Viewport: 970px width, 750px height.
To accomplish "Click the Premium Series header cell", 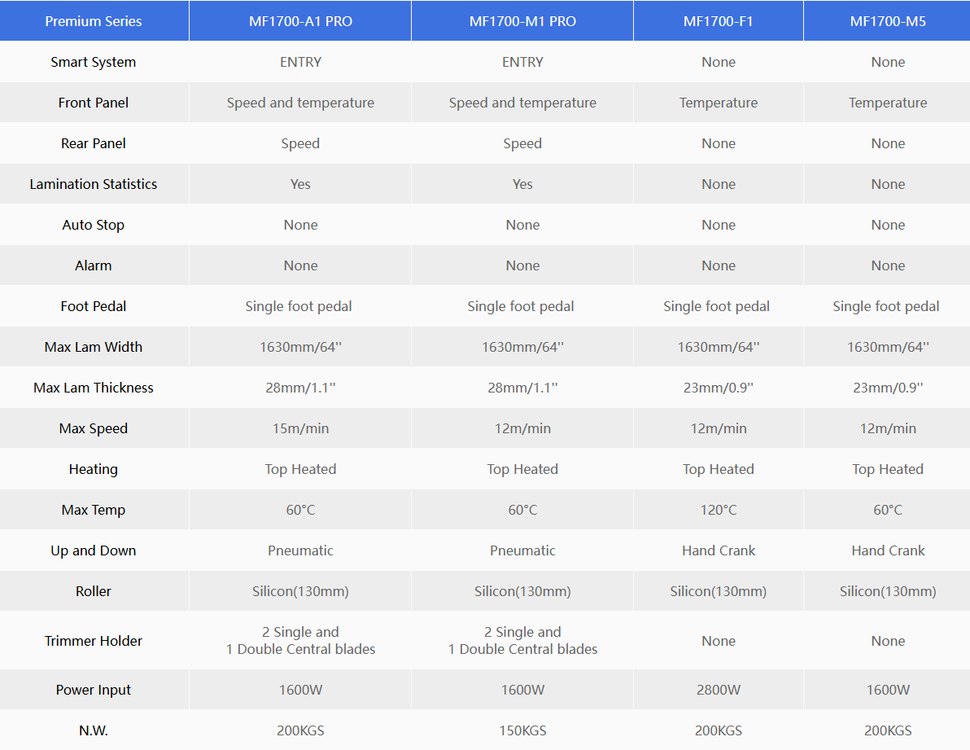I will pyautogui.click(x=94, y=21).
